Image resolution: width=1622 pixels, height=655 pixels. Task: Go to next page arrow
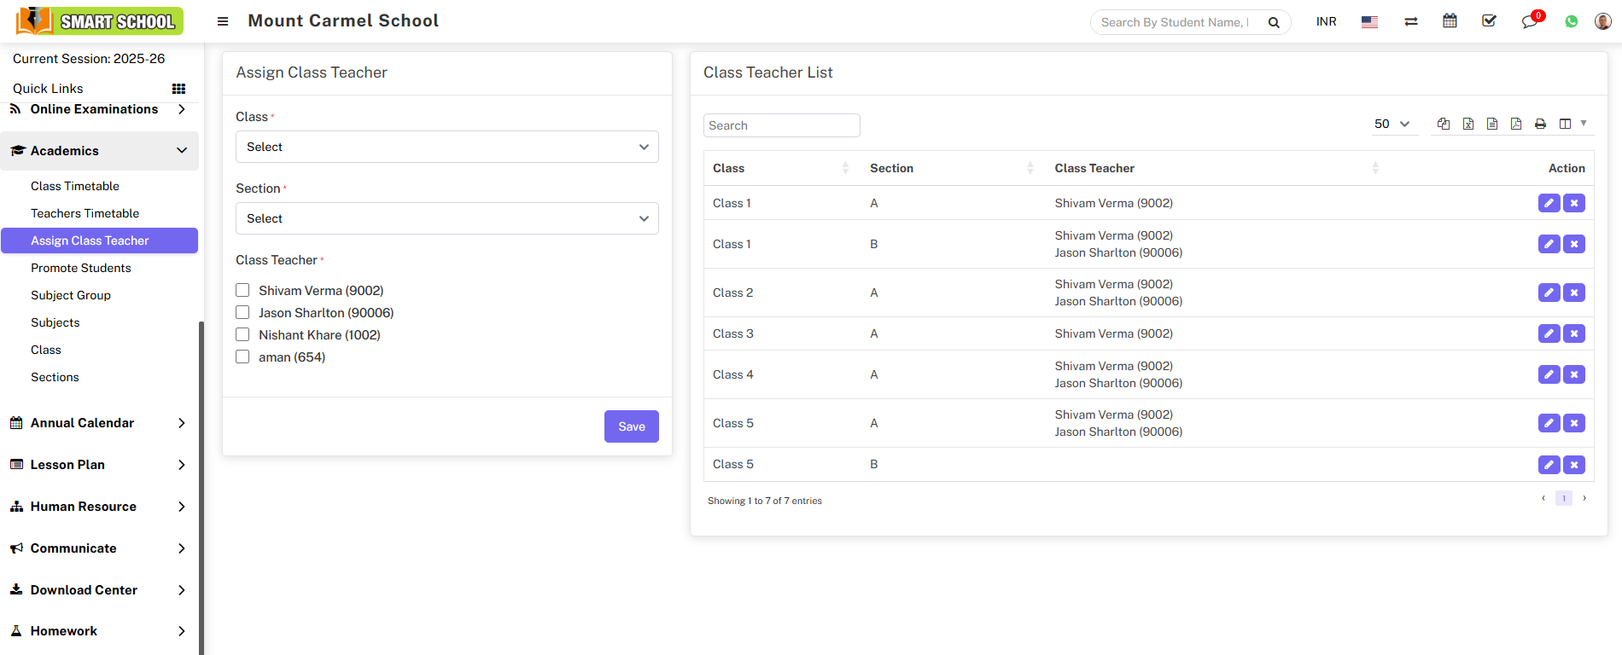pos(1584,498)
